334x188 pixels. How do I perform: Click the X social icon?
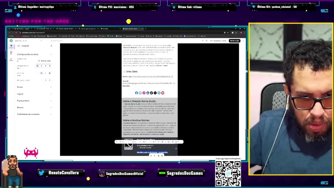click(155, 93)
